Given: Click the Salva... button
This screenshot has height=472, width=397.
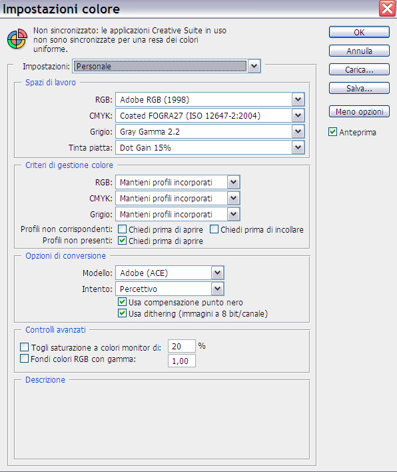Looking at the screenshot, I should tap(359, 88).
